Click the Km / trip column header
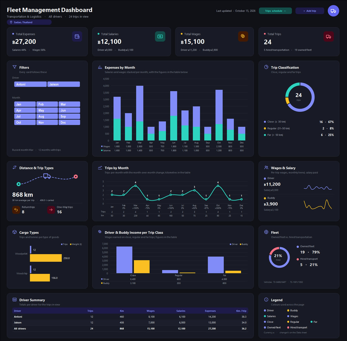Viewport: 347px width, 341px height. point(241,311)
